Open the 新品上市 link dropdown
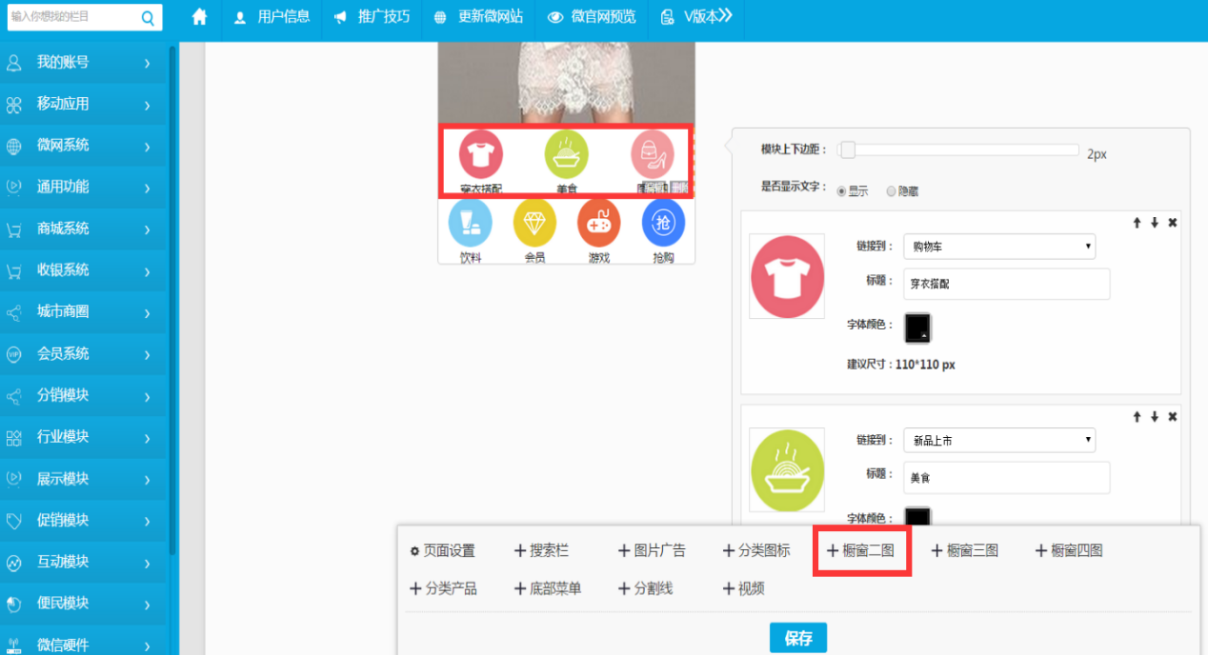1208x655 pixels. [x=998, y=441]
